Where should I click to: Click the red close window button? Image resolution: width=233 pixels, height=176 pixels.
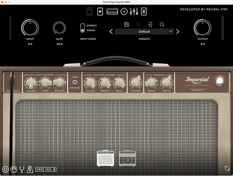coord(2,2)
